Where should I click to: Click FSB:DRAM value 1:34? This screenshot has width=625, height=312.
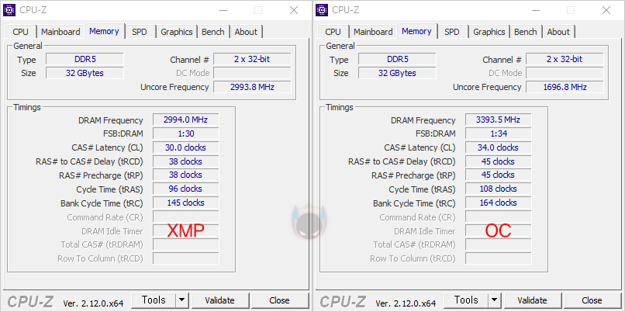coord(499,133)
